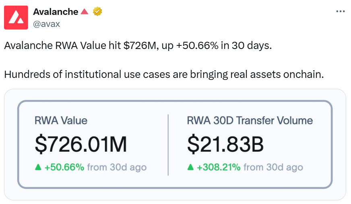The width and height of the screenshot is (351, 204).
Task: Open the three-dot more options menu
Action: point(341,11)
